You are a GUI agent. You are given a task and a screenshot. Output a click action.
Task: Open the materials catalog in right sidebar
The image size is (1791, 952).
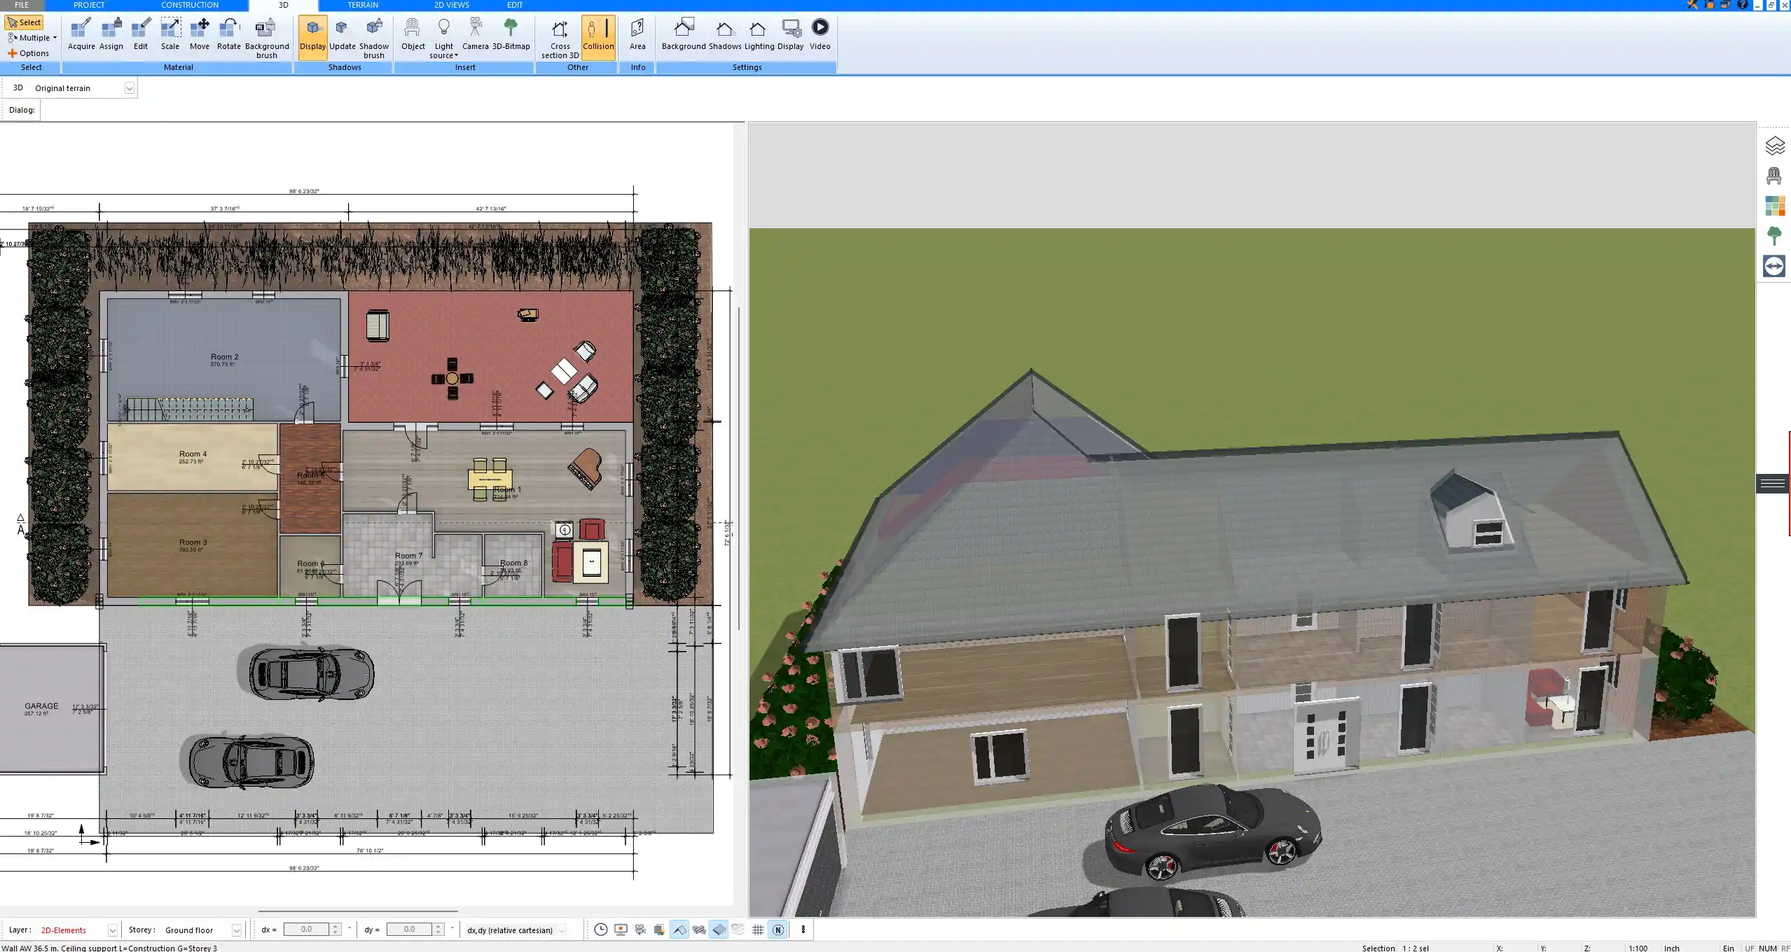pyautogui.click(x=1775, y=206)
